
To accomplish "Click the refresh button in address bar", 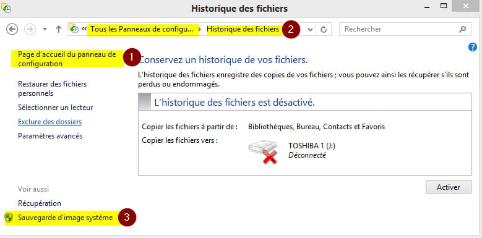I will tap(324, 30).
